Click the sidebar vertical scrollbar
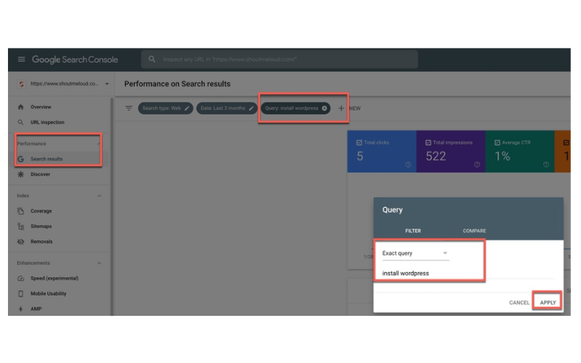The image size is (581, 363). [x=112, y=206]
